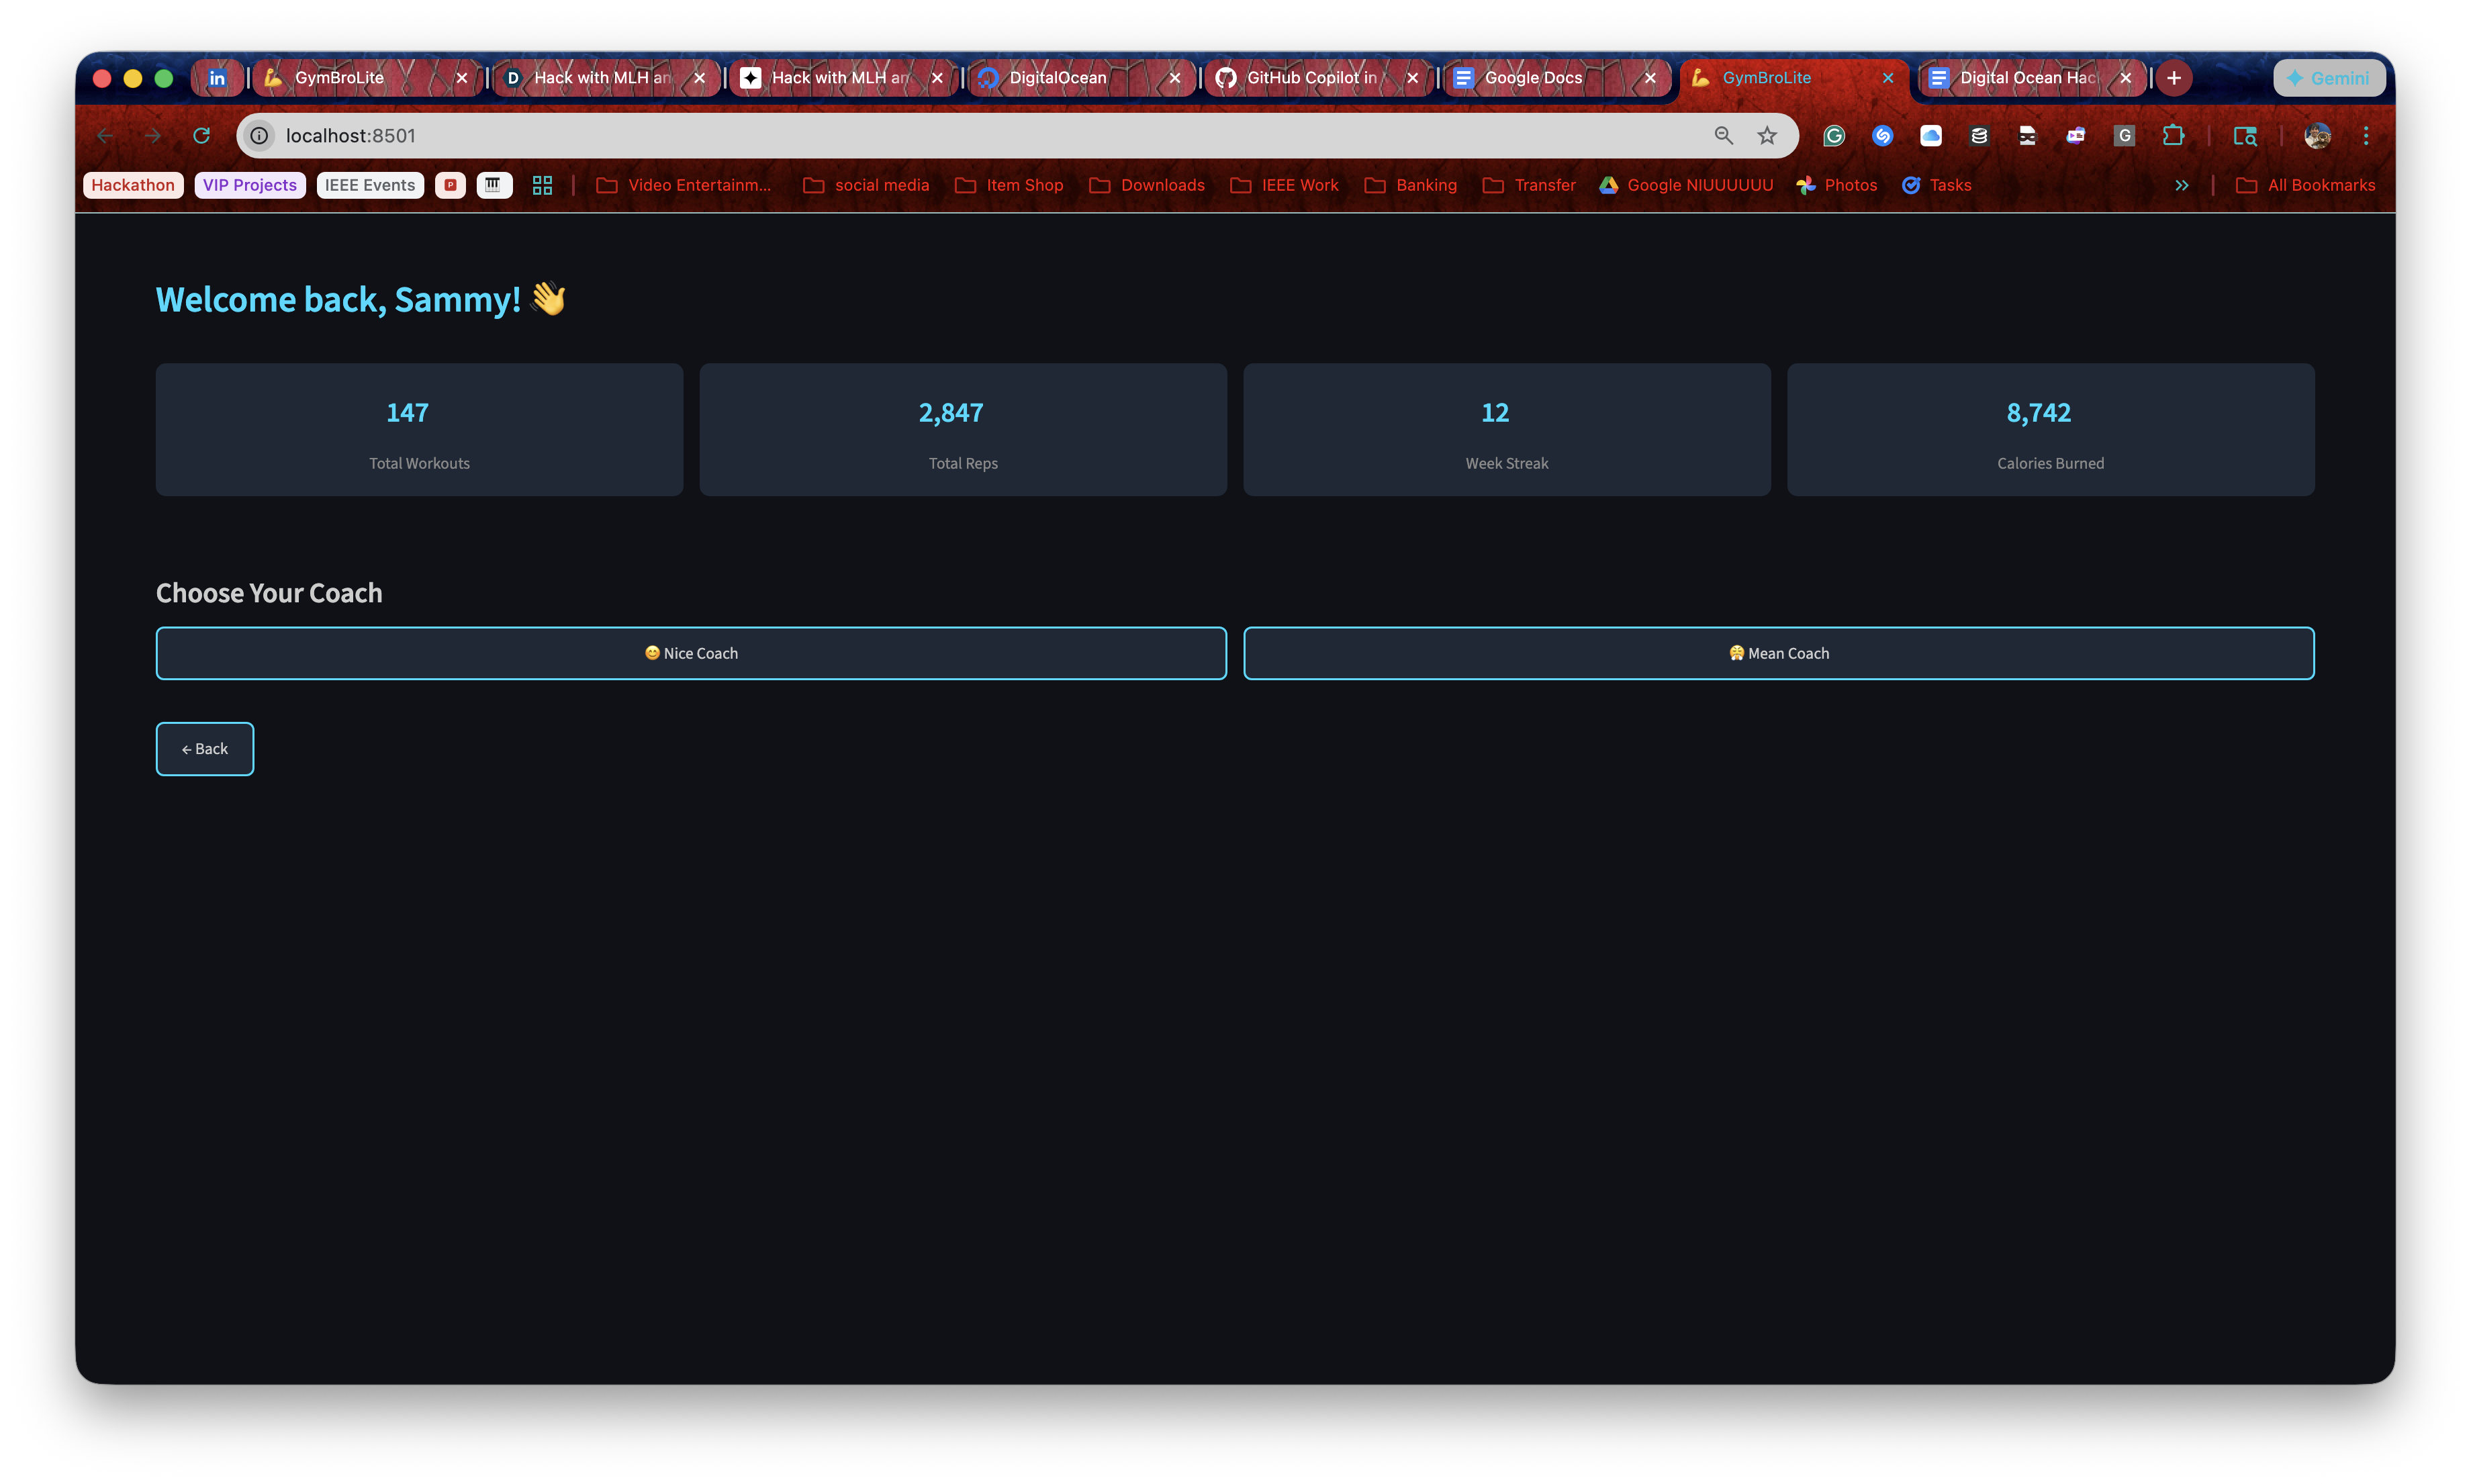Click the page reload icon
The height and width of the screenshot is (1484, 2471).
(x=201, y=135)
